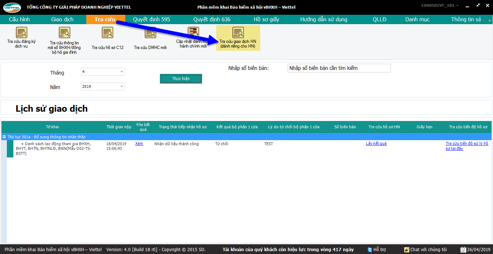The image size is (493, 254).
Task: Click the Viettel logo in title bar
Action: pos(12,7)
